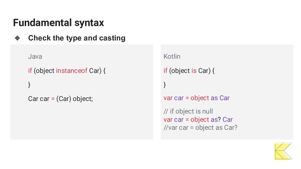Select the 'Check the type and casting' heading
Viewport: 301px width, 169px height.
tap(77, 38)
